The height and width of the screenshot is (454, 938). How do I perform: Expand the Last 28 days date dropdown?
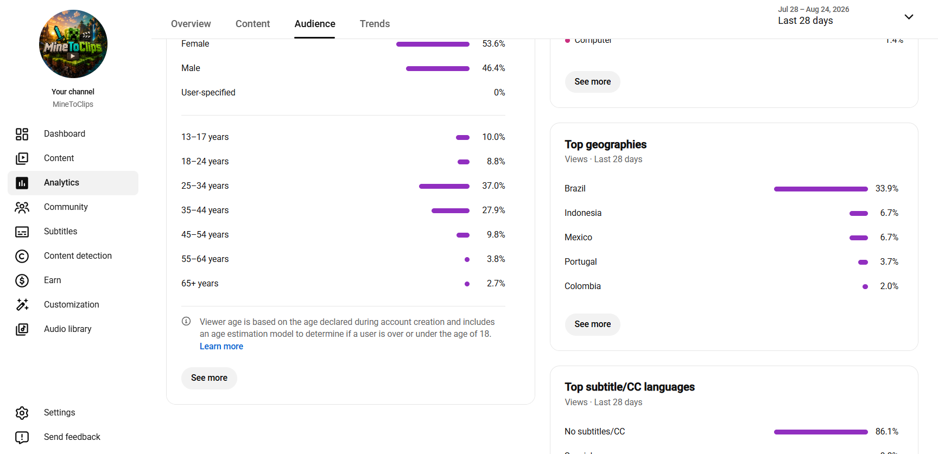tap(909, 17)
